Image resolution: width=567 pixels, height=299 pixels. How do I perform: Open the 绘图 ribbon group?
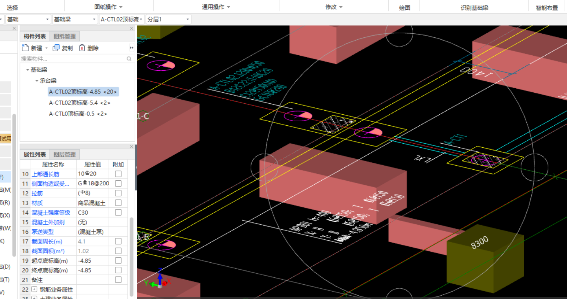[405, 8]
